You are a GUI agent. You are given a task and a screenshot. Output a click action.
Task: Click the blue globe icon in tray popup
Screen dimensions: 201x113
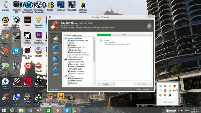[x=170, y=95]
